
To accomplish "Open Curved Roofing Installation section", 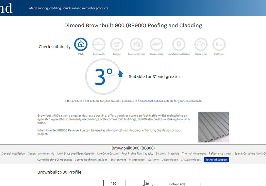I will tap(91, 160).
